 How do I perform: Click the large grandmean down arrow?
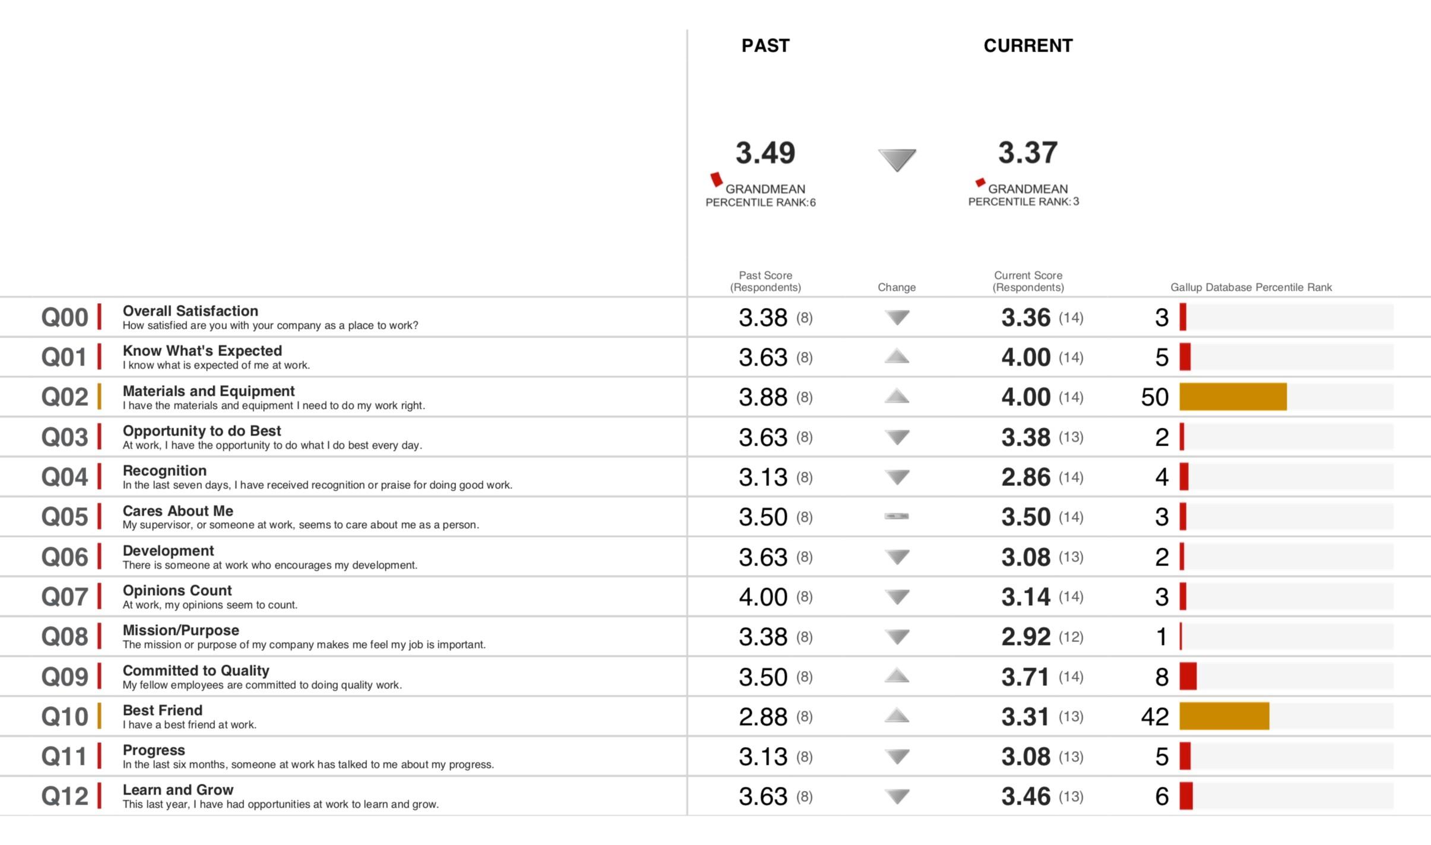(897, 160)
